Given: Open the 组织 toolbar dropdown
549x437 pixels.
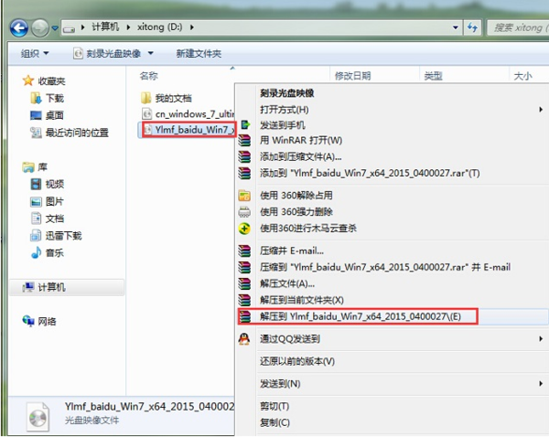Looking at the screenshot, I should [x=35, y=54].
